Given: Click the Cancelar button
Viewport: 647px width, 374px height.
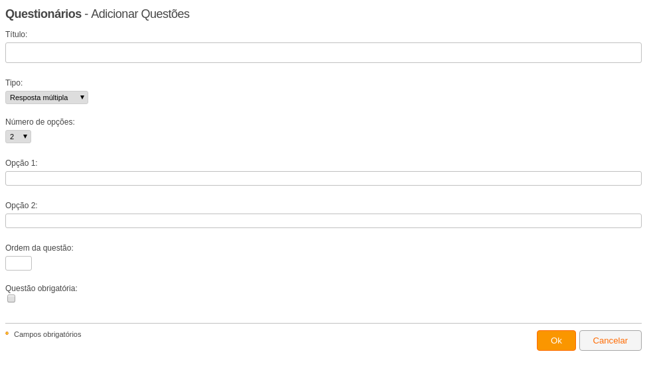Looking at the screenshot, I should (x=611, y=341).
